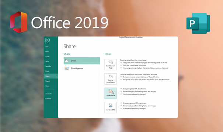
Task: Open Options in the sidebar
Action: tap(48, 99)
